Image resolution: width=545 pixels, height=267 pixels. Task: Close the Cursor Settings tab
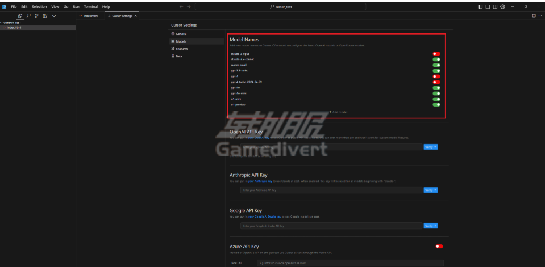click(x=135, y=16)
